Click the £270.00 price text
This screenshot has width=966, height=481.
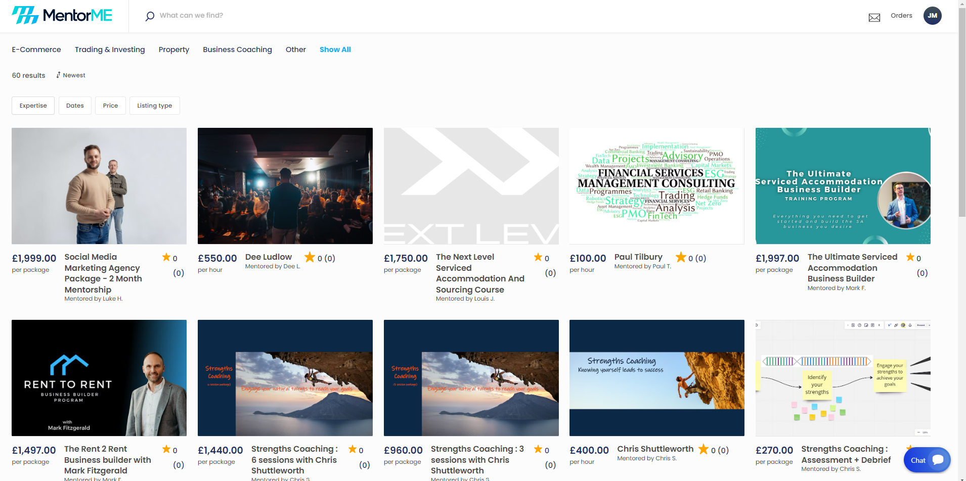(x=774, y=450)
